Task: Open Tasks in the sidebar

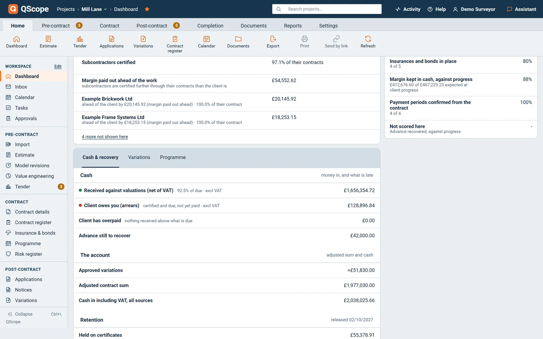Action: click(34, 108)
